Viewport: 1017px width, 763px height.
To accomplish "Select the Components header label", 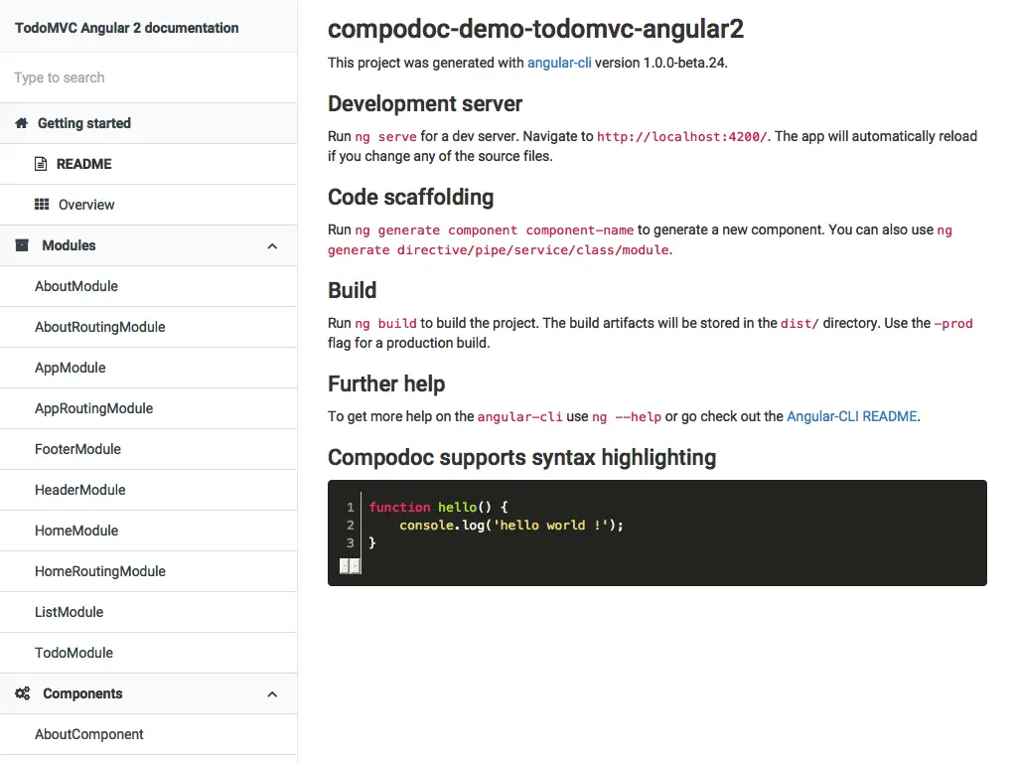I will (x=82, y=693).
